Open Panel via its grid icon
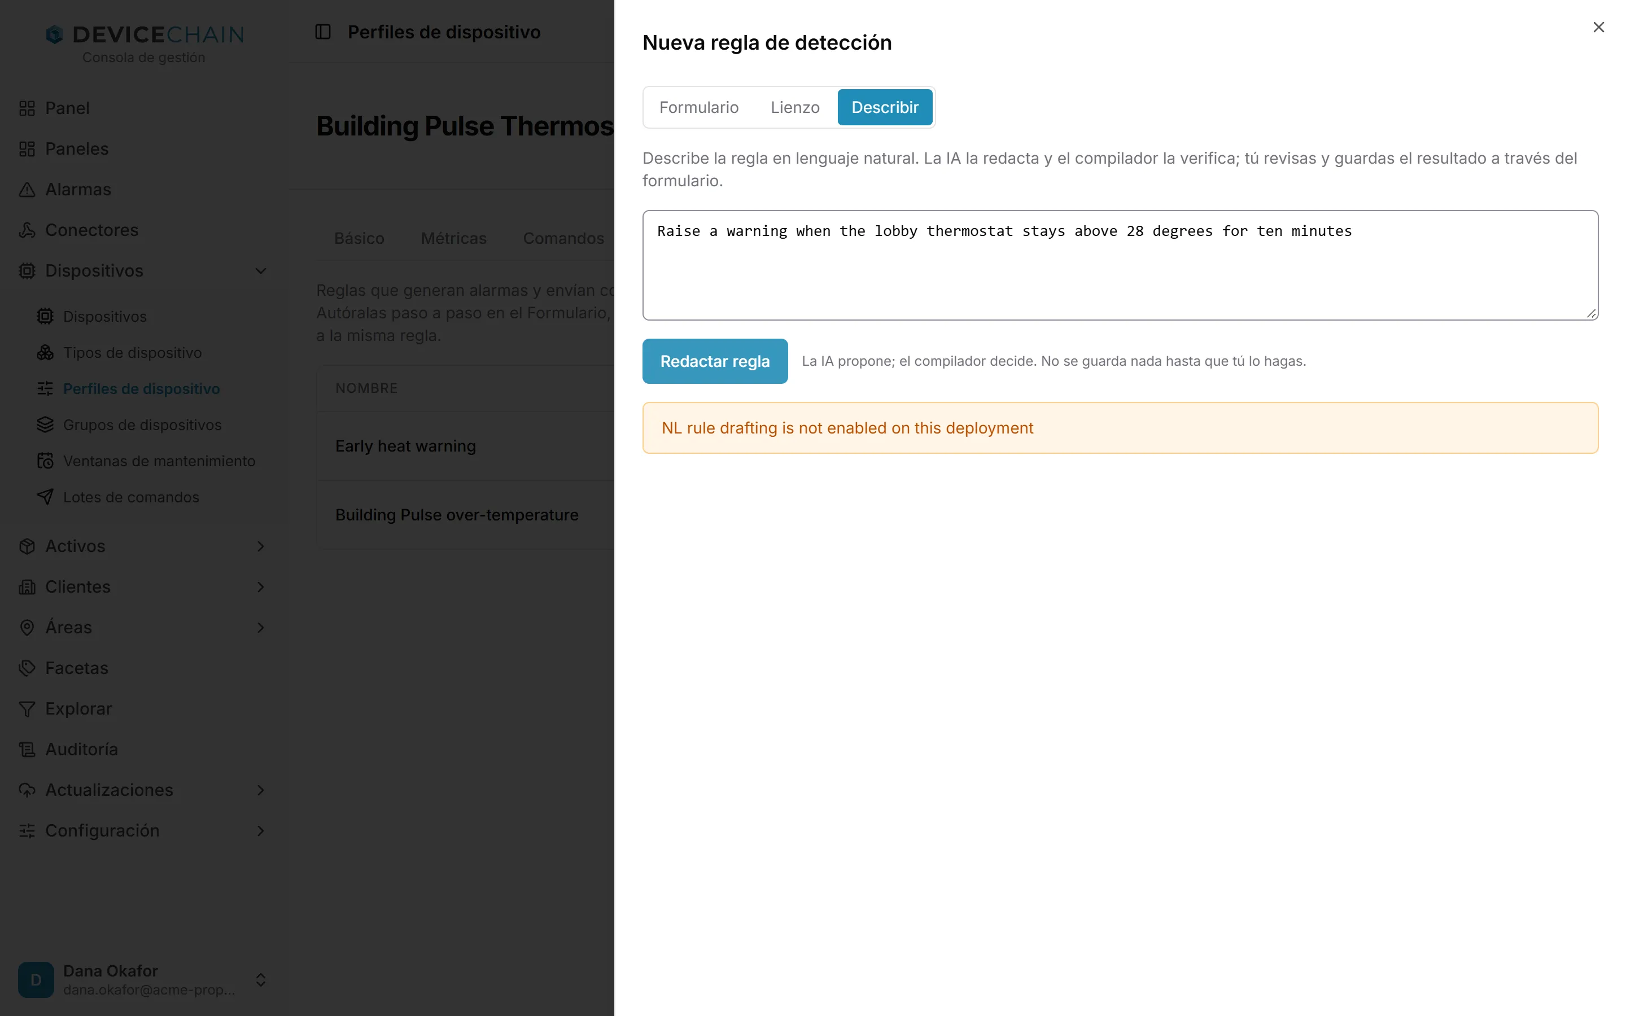Viewport: 1626px width, 1016px height. (27, 108)
